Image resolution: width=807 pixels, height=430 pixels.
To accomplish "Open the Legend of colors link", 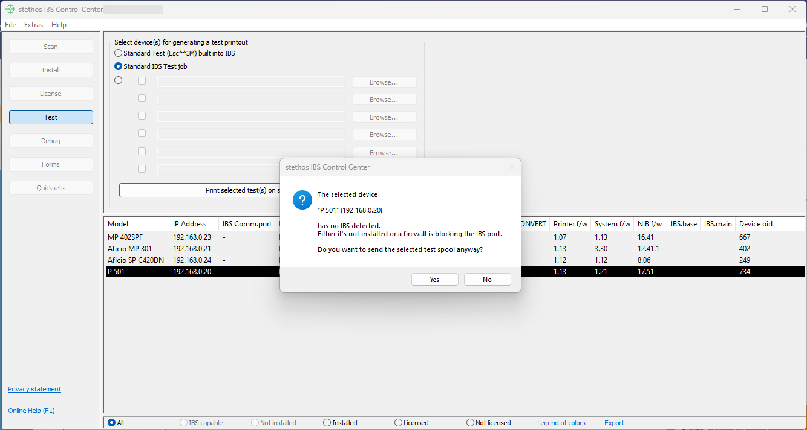I will pyautogui.click(x=561, y=423).
